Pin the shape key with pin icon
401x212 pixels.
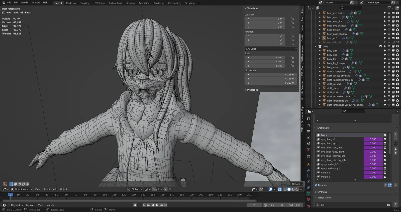pyautogui.click(x=385, y=185)
